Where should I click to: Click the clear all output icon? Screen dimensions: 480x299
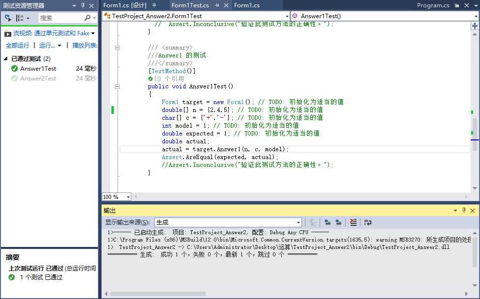(353, 222)
